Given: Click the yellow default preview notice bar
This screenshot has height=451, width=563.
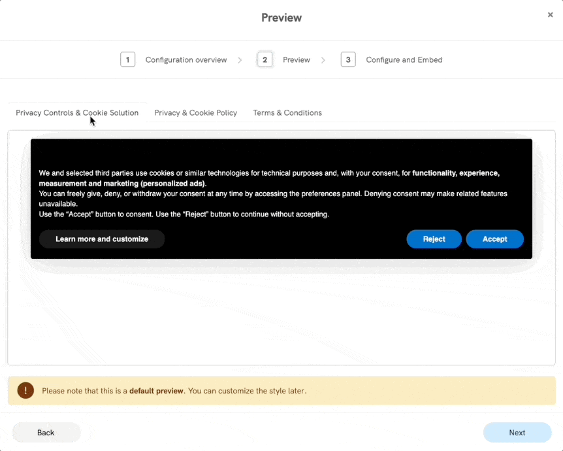Looking at the screenshot, I should click(281, 390).
